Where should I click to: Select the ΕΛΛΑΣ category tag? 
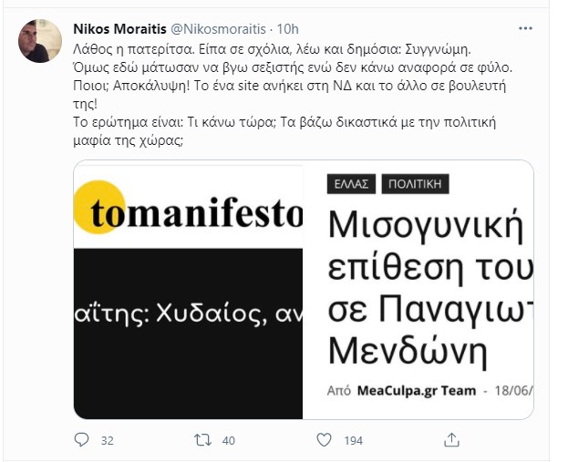[x=348, y=183]
